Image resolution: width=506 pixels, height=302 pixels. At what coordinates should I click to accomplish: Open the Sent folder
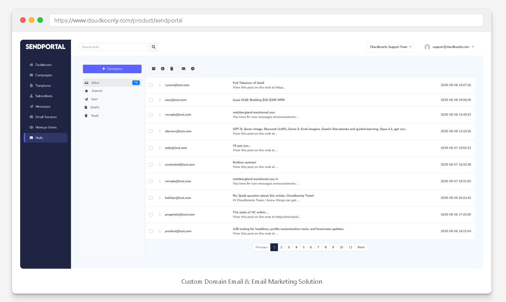tap(112, 99)
